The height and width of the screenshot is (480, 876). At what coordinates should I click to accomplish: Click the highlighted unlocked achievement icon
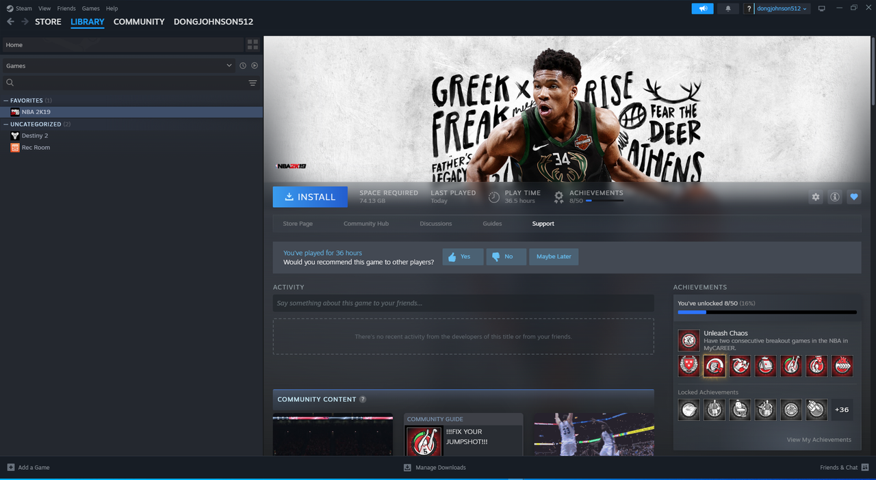coord(714,366)
